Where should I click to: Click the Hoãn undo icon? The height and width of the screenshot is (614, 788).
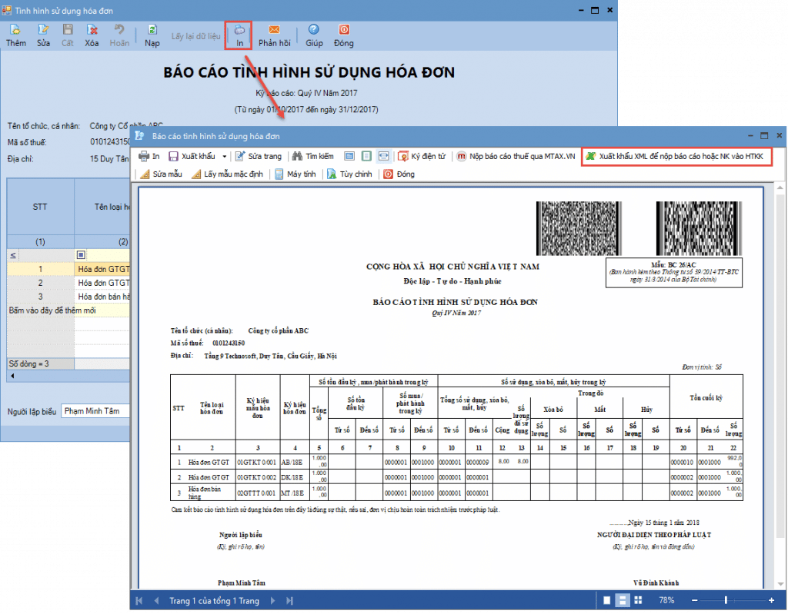(x=119, y=30)
